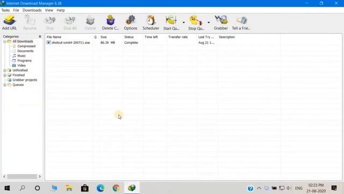Open the File menu
The width and height of the screenshot is (344, 194).
[16, 10]
